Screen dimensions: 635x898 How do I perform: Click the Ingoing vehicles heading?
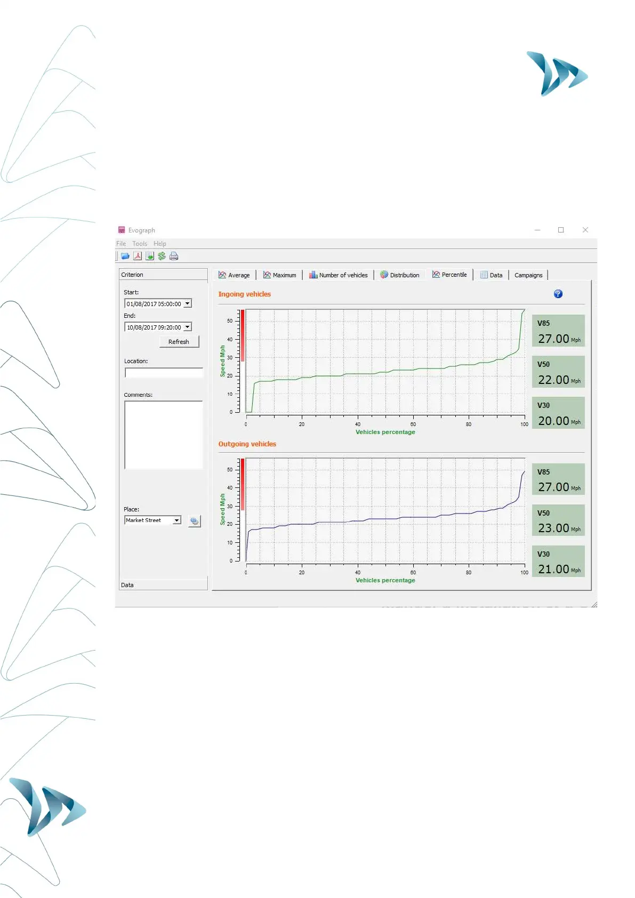(x=244, y=294)
